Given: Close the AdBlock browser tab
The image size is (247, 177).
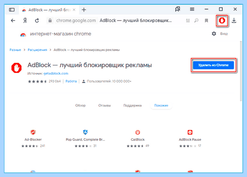Looking at the screenshot, I should coord(74,10).
